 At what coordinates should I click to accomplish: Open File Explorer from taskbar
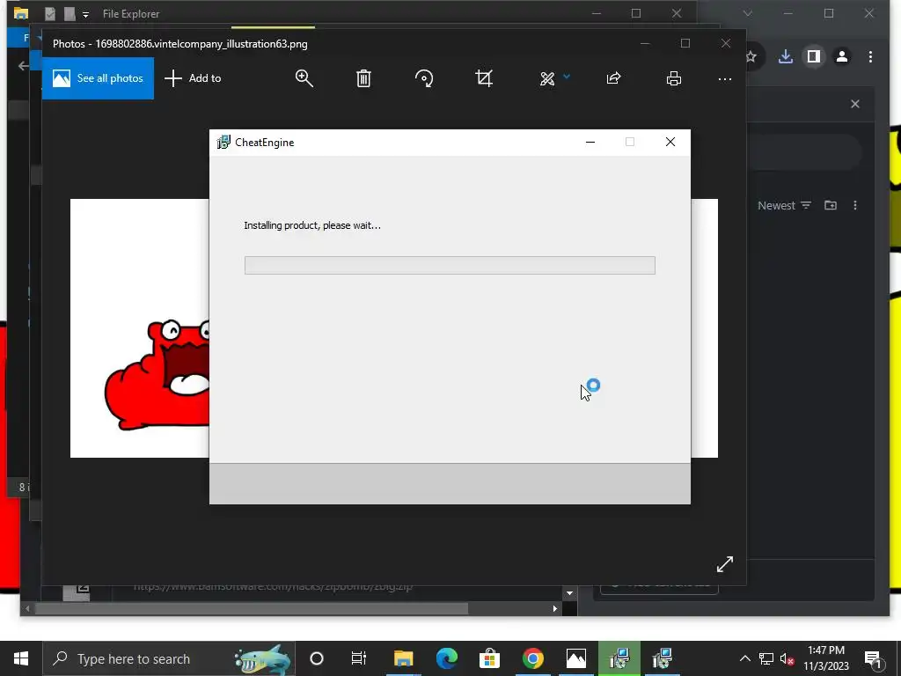403,658
